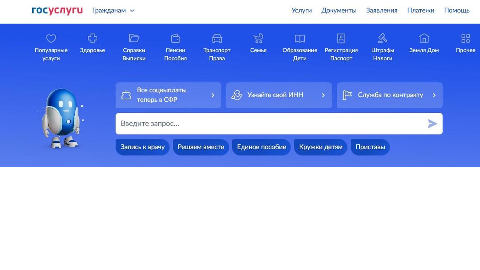Open the Служба по контракту banner
This screenshot has width=480, height=270.
pyautogui.click(x=390, y=95)
